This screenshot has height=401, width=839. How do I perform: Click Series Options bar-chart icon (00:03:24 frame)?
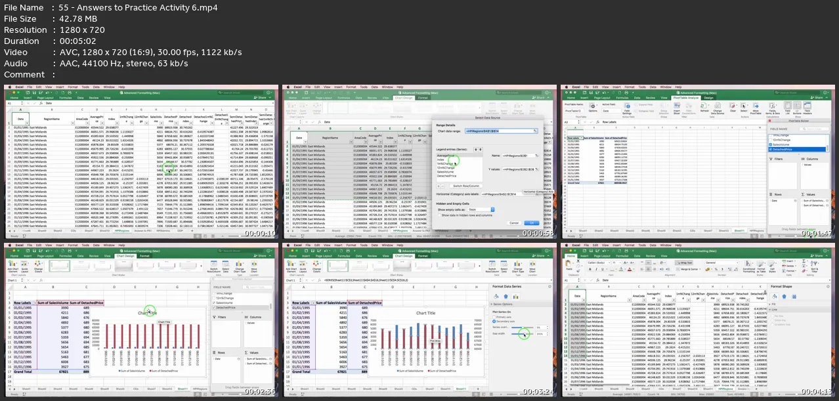[x=515, y=296]
